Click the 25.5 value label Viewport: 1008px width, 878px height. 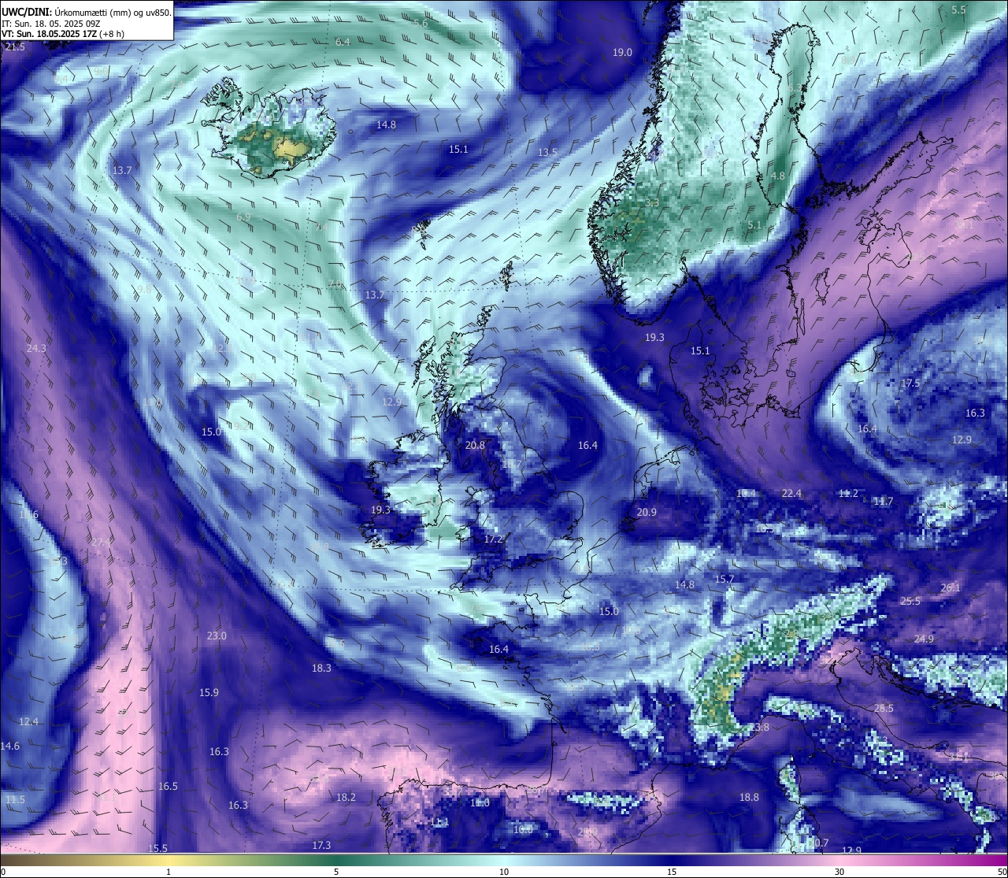tap(910, 601)
